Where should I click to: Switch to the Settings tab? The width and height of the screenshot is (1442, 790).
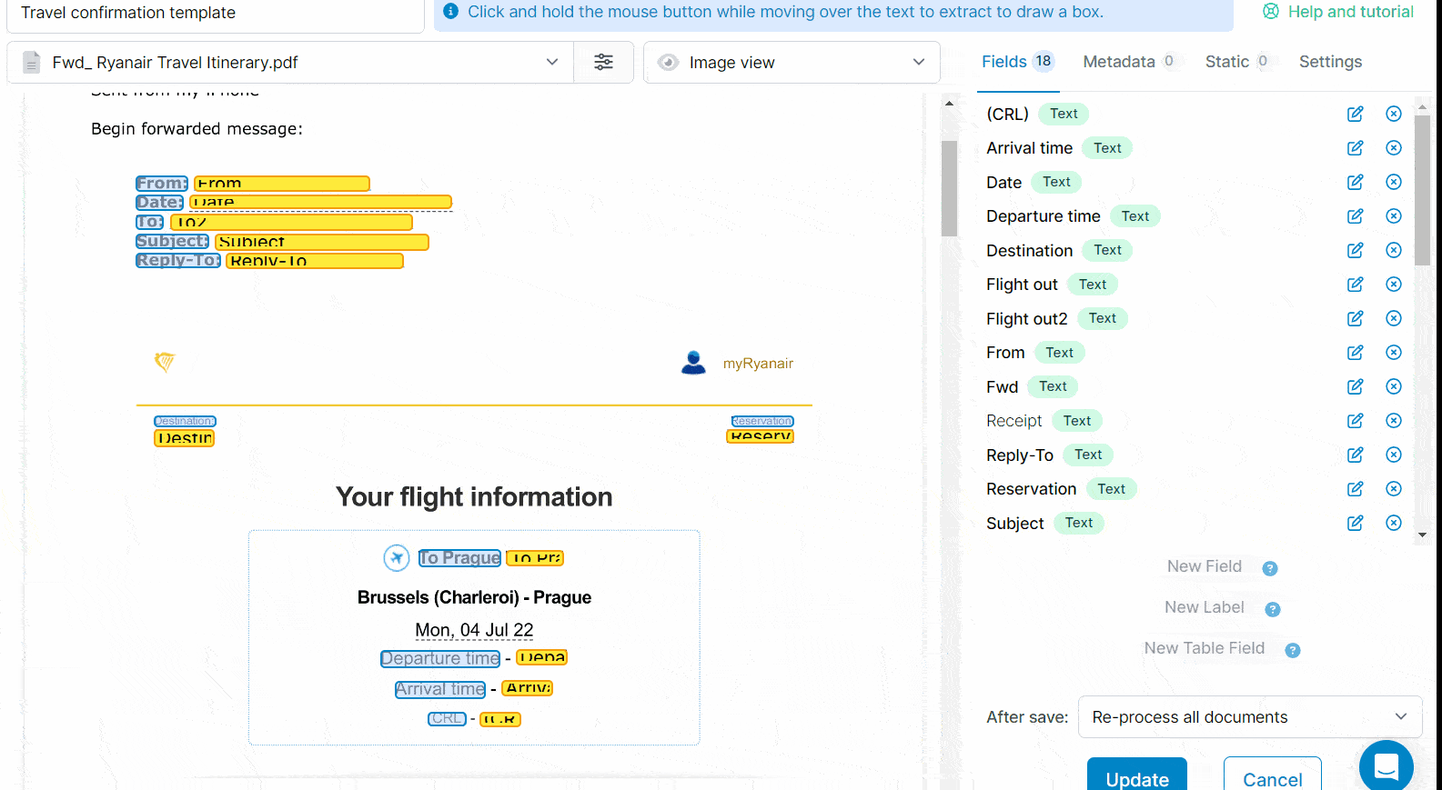click(x=1330, y=62)
